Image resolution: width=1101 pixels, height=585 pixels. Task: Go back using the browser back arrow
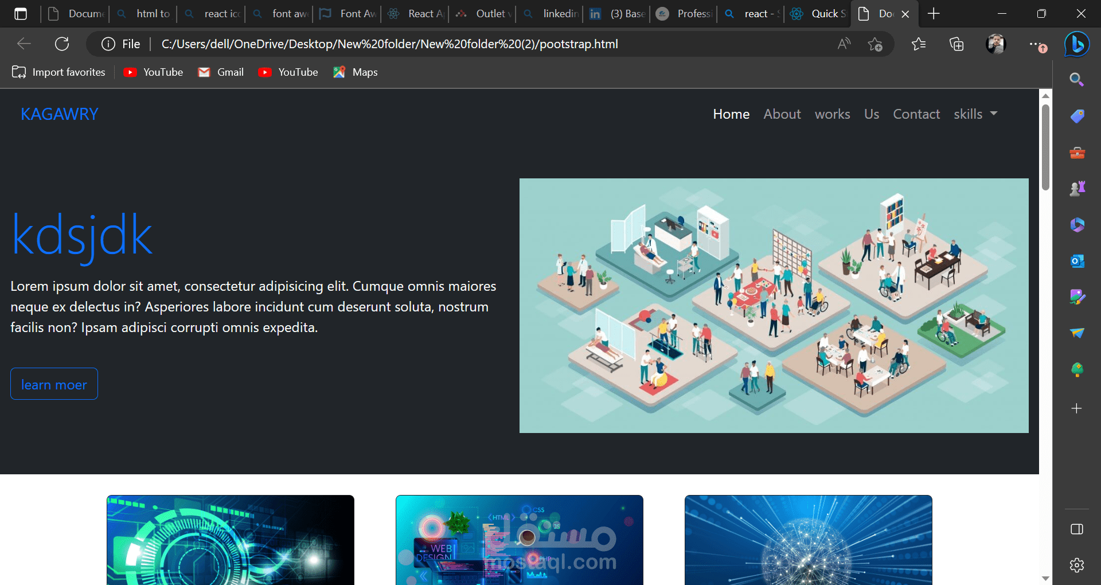[24, 44]
